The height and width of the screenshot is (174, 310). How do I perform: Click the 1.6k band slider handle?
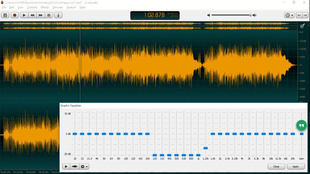pyautogui.click(x=213, y=134)
